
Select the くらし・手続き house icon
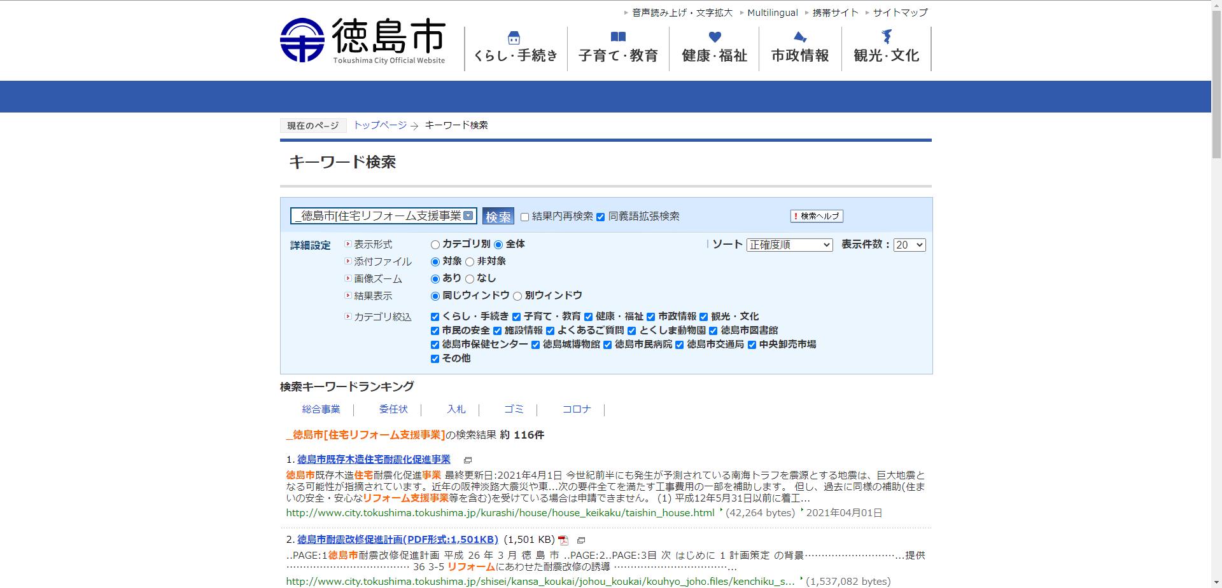point(512,38)
